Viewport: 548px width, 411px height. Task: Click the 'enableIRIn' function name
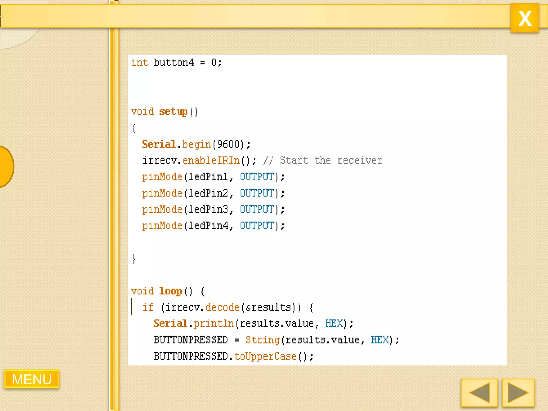pos(211,161)
